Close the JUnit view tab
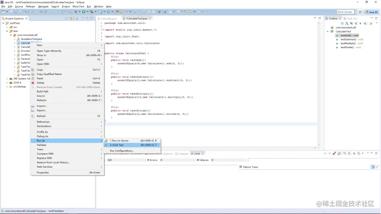Image resolution: width=381 pixels, height=214 pixels. (203, 154)
